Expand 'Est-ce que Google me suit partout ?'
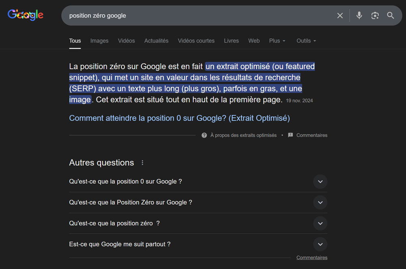Image resolution: width=406 pixels, height=269 pixels. [x=320, y=244]
